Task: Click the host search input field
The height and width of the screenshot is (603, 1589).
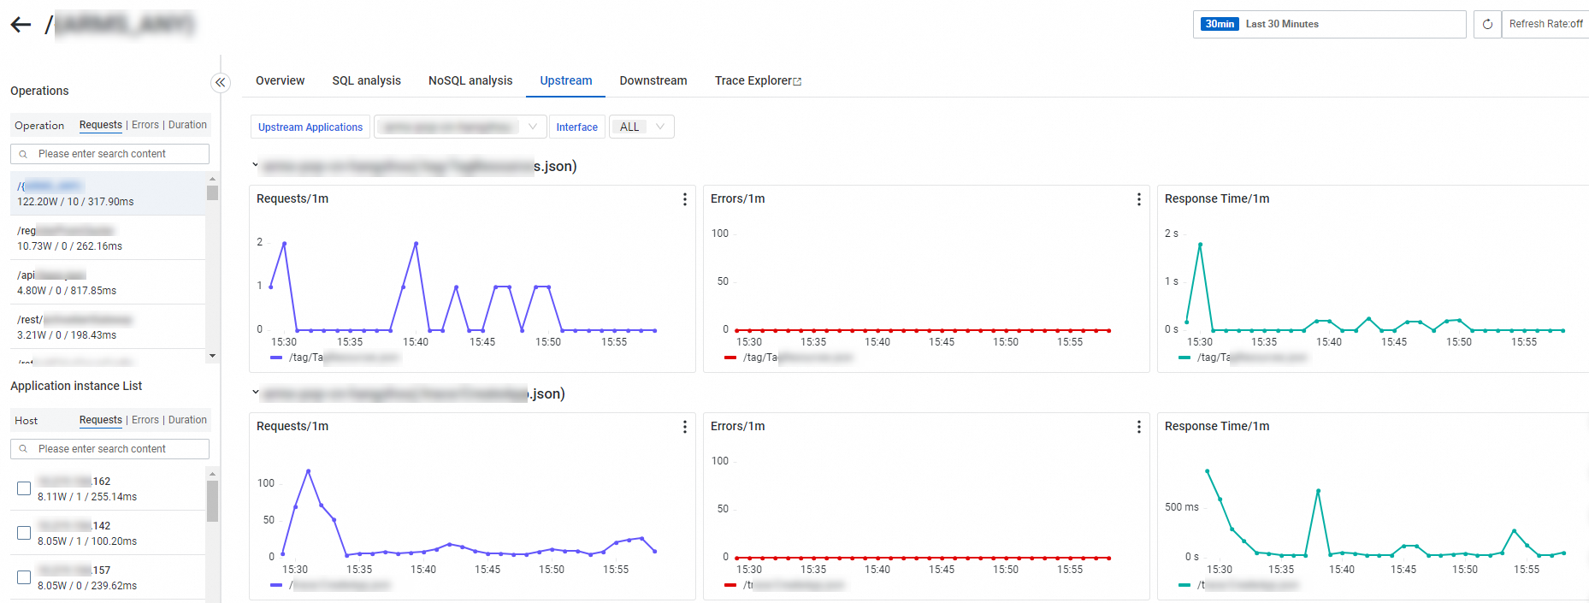Action: pos(118,449)
